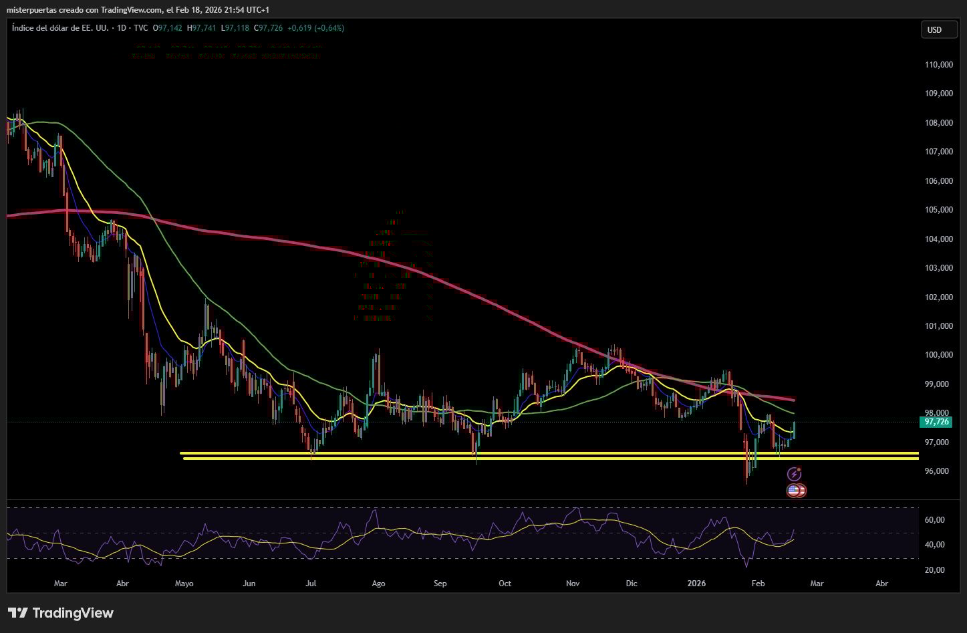The image size is (967, 633).
Task: Click the 105,000 price axis label
Action: [939, 210]
